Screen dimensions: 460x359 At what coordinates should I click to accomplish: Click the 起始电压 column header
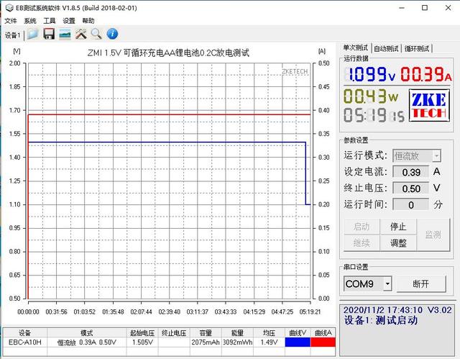pyautogui.click(x=142, y=333)
